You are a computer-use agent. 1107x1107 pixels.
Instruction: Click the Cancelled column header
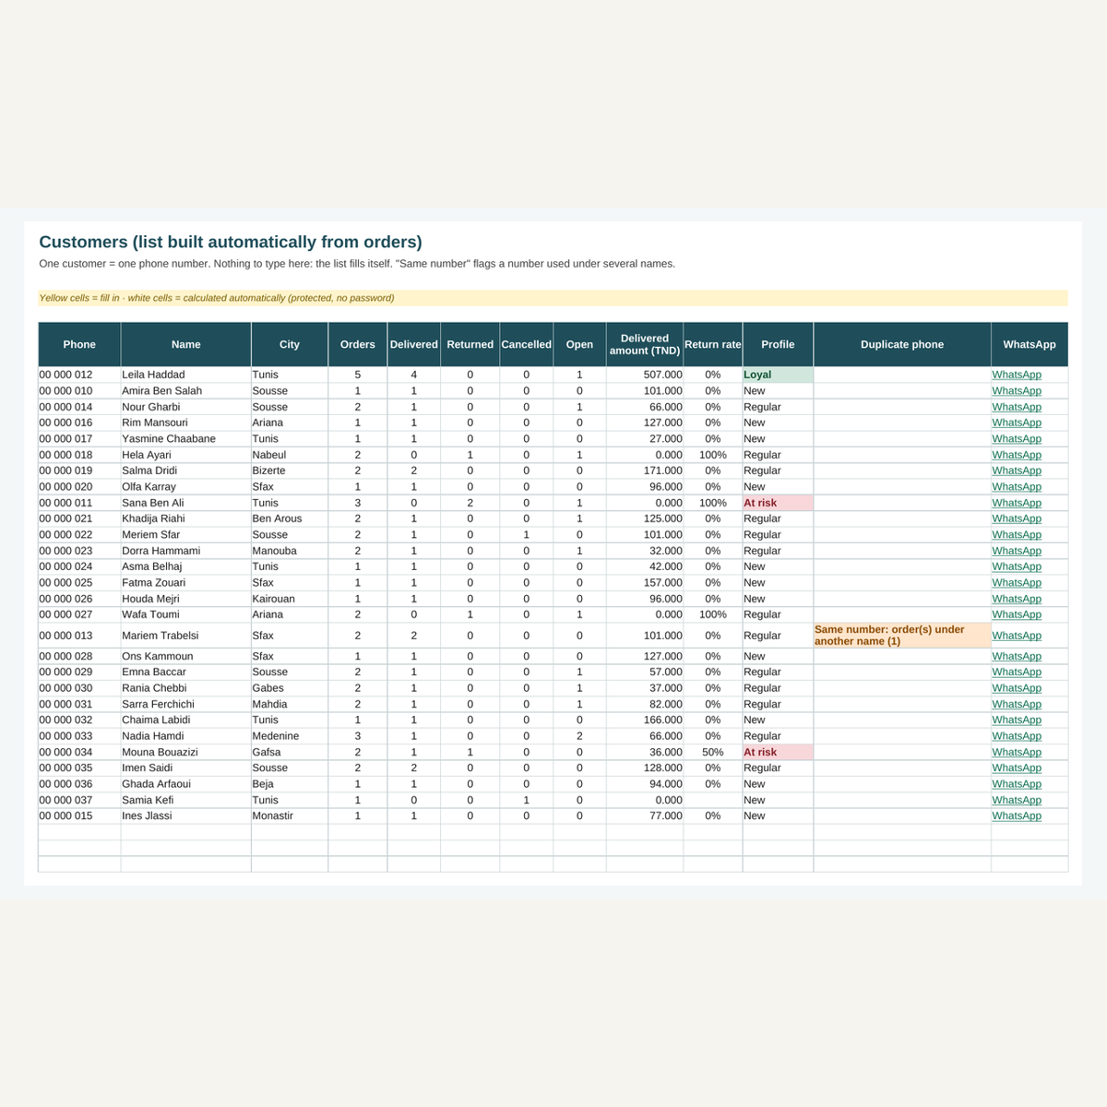pyautogui.click(x=527, y=344)
